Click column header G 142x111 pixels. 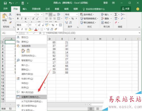87,39
